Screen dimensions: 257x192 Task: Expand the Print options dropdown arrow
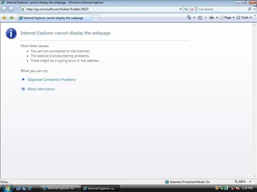click(217, 17)
